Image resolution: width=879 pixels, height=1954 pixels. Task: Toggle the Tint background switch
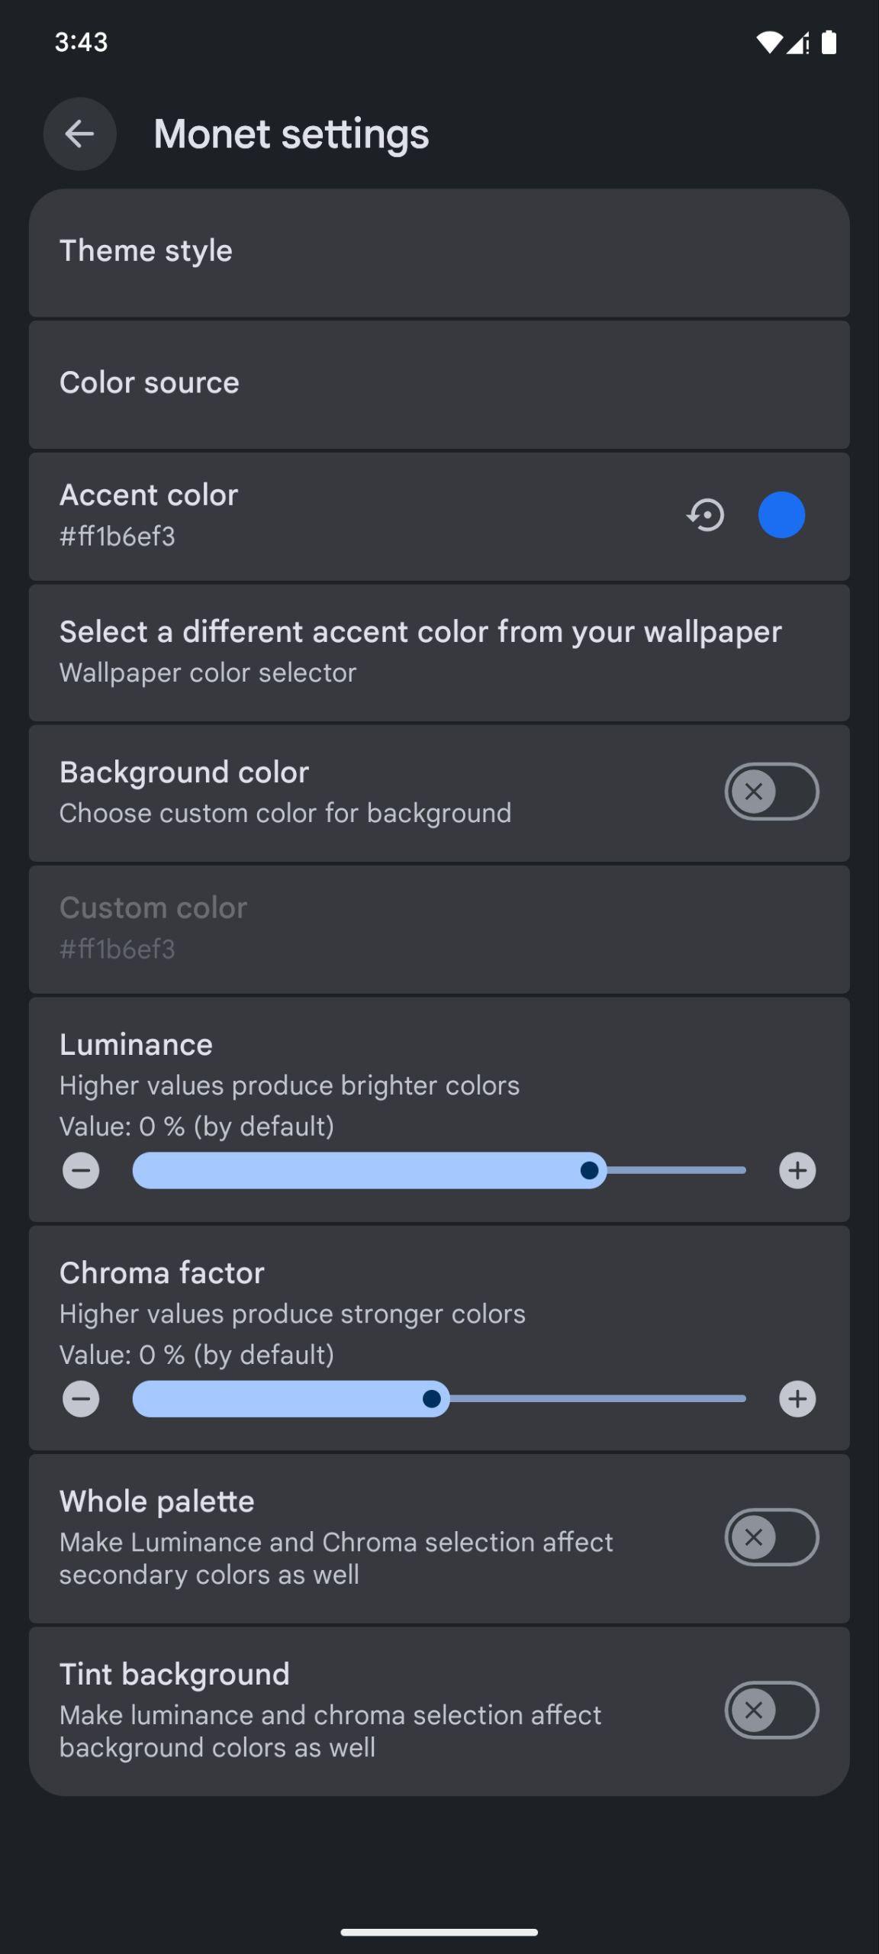[771, 1710]
